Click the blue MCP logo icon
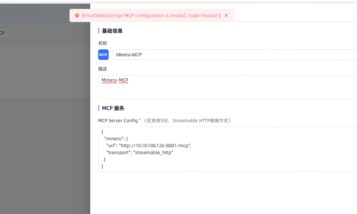Image resolution: width=357 pixels, height=214 pixels. tap(103, 55)
